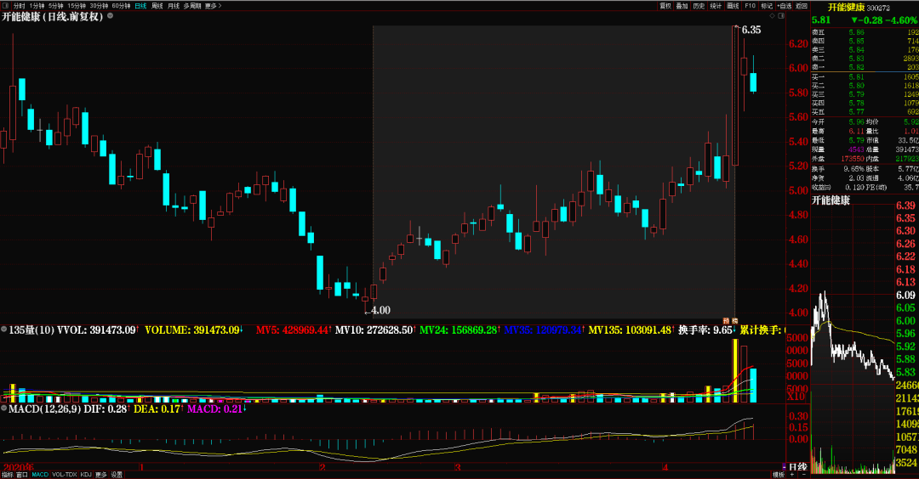The image size is (919, 479).
Task: Click the 卖五 order book row
Action: click(865, 32)
